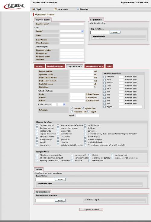
Task: Select the egyéb radio button
Action: click(88, 111)
